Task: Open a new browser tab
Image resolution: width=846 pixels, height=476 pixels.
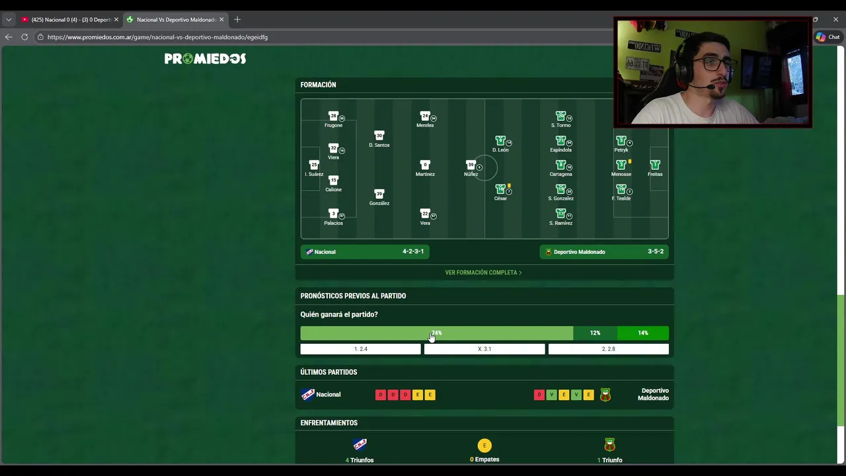Action: click(237, 20)
